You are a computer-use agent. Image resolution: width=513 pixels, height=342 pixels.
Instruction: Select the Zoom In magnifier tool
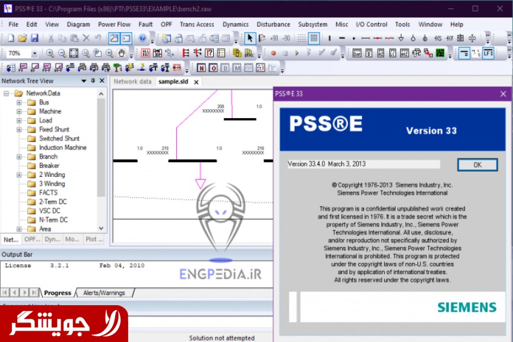[x=49, y=53]
